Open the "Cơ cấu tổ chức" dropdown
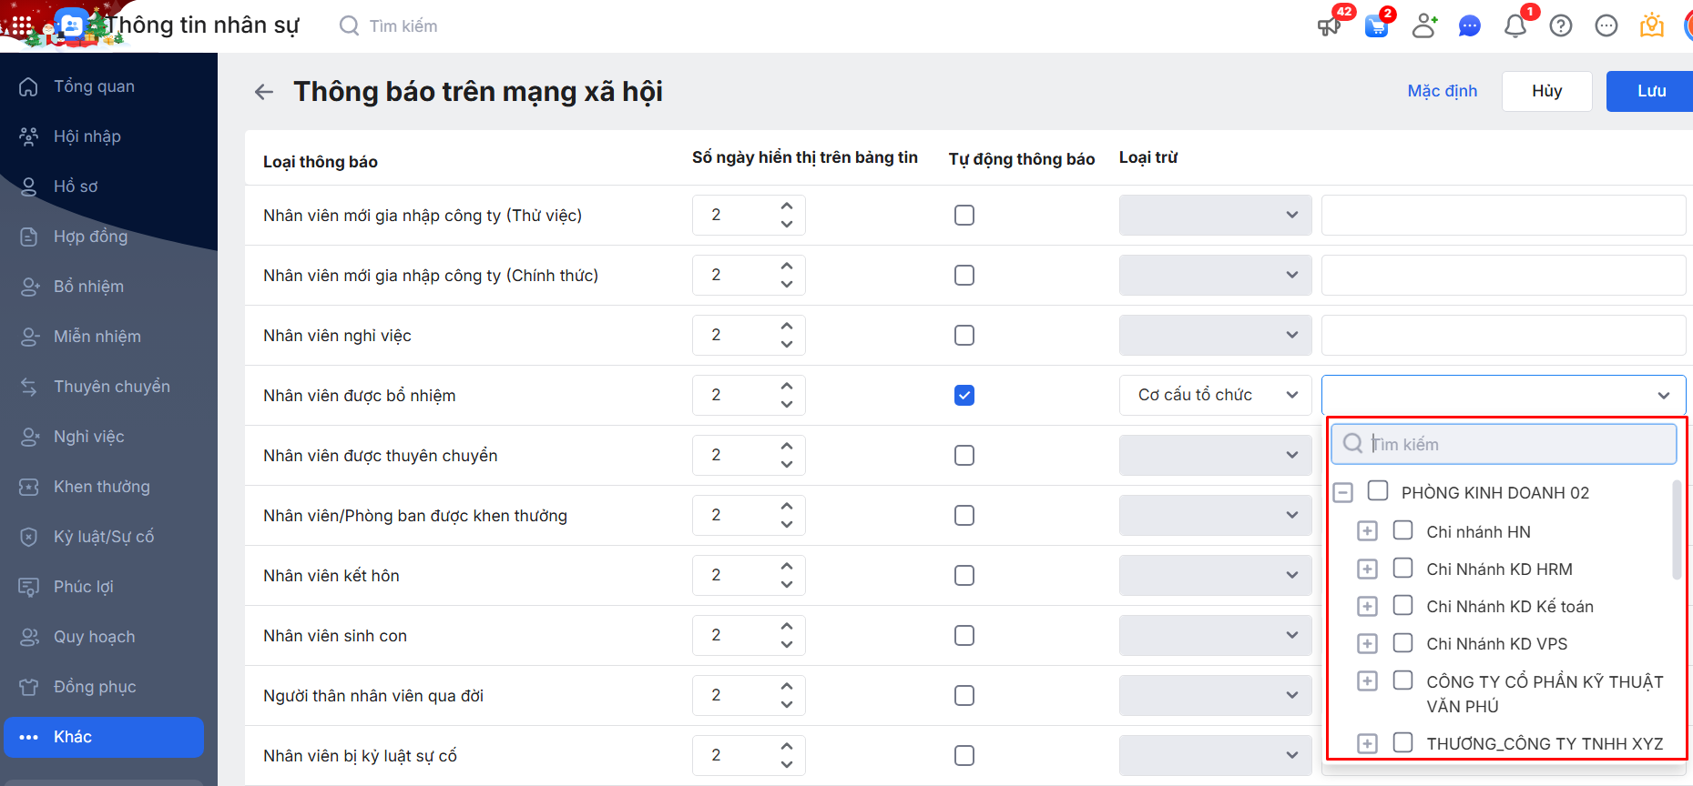This screenshot has width=1693, height=786. coord(1215,395)
